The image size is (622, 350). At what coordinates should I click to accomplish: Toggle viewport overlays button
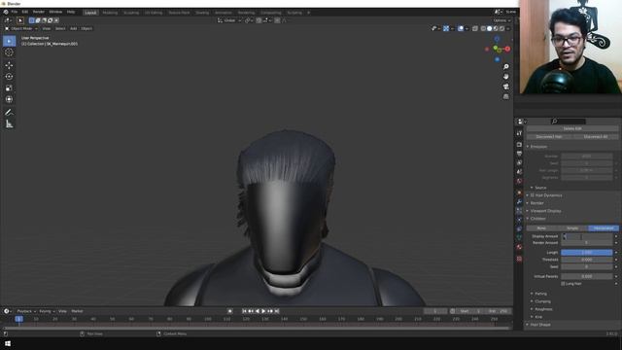[x=461, y=28]
